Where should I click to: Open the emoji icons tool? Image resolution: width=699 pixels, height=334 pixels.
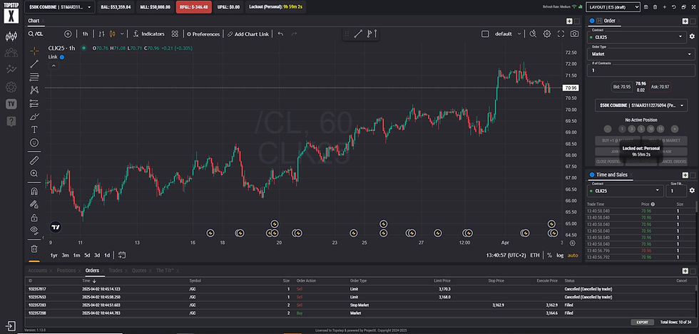(34, 142)
